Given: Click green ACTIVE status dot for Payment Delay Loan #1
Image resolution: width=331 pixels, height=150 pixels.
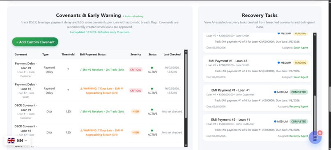Looking at the screenshot, I should 152,68.
